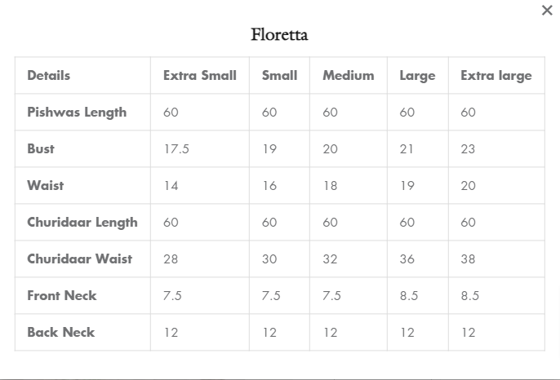Click the Back Neck row label
This screenshot has width=560, height=380.
[60, 332]
